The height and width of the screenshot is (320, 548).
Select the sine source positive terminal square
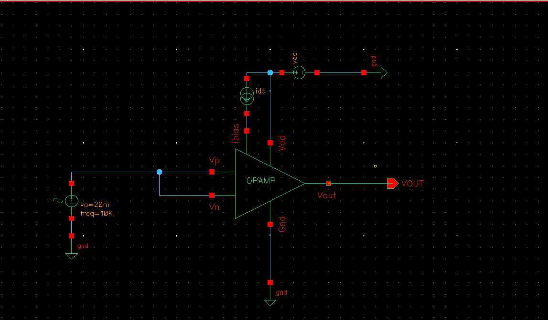71,183
